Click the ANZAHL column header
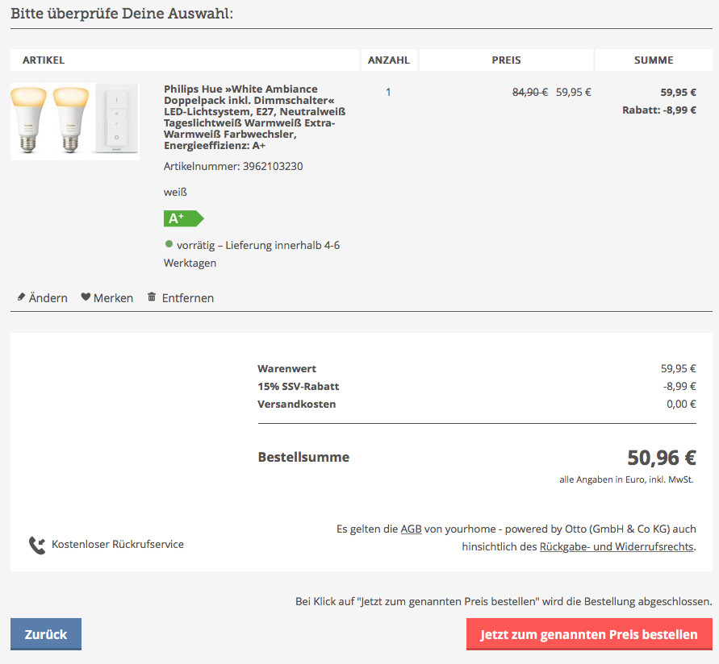The width and height of the screenshot is (719, 664). point(388,60)
